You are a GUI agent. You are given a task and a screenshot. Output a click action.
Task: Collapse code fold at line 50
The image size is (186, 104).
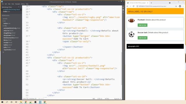[29, 77]
